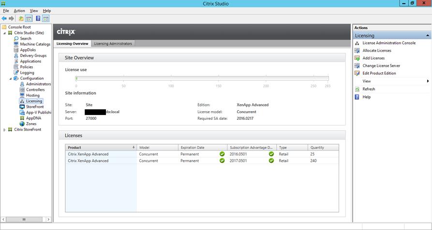Sort by Expiration Date column header
The height and width of the screenshot is (230, 432).
pos(203,147)
